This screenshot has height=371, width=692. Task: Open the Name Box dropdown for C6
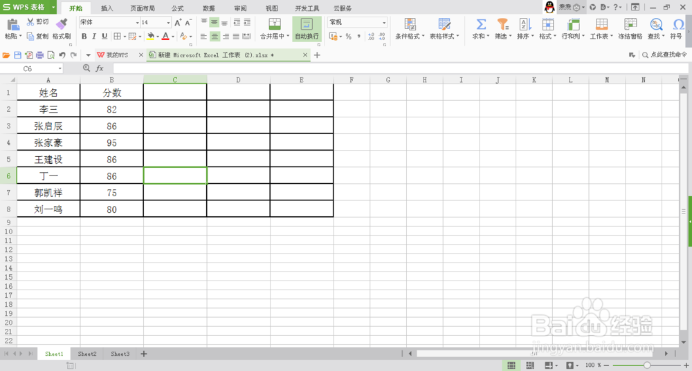point(60,68)
